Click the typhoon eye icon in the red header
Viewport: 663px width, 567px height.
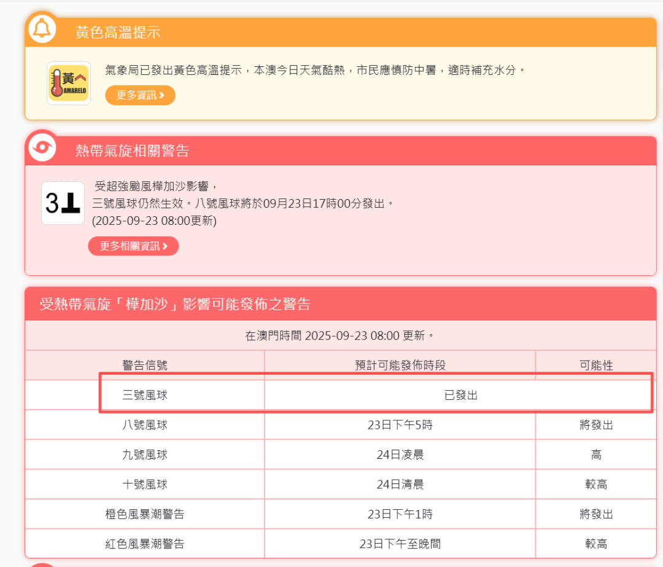pyautogui.click(x=42, y=147)
